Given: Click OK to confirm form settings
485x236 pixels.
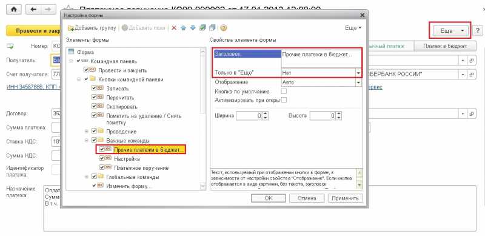Looking at the screenshot, I should pos(268,198).
